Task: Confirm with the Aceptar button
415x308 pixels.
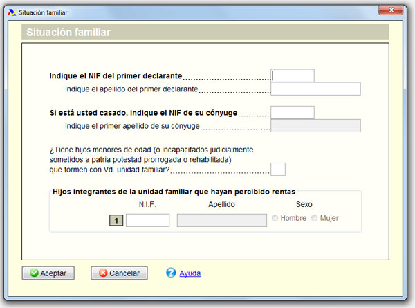Action: click(x=48, y=273)
